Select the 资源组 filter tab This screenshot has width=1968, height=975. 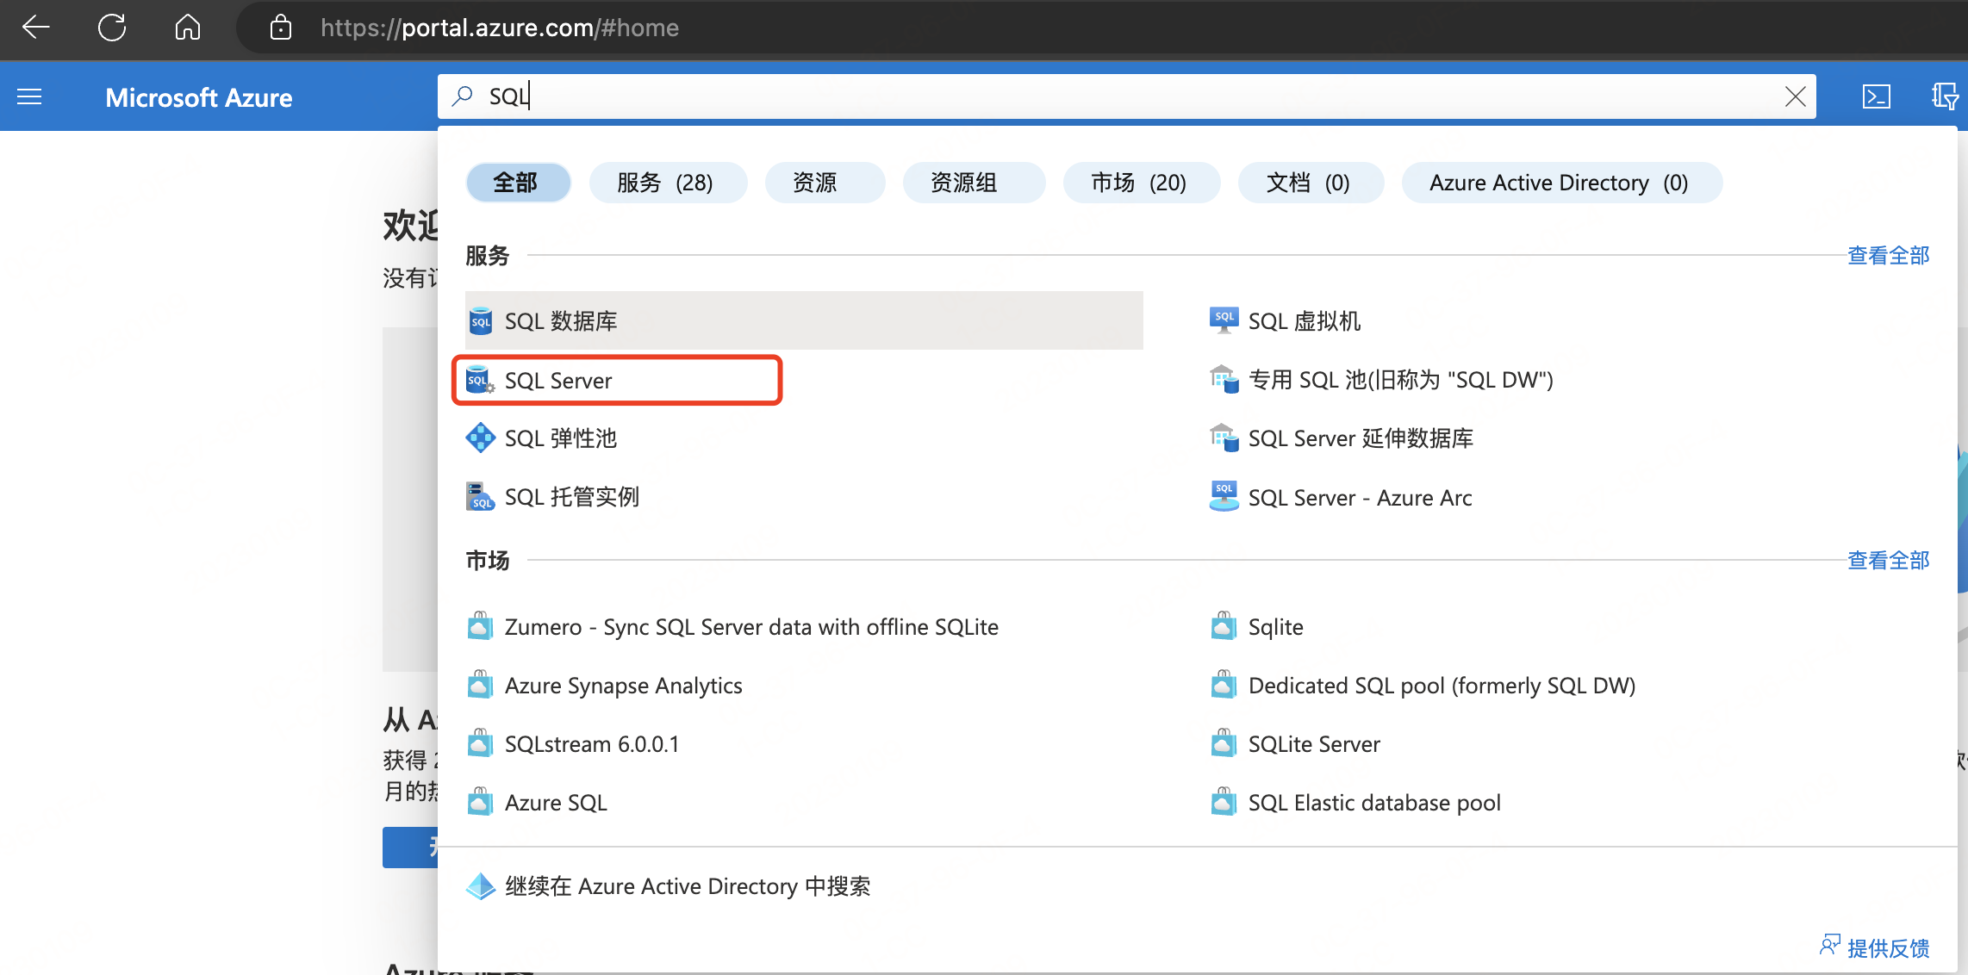pyautogui.click(x=974, y=183)
